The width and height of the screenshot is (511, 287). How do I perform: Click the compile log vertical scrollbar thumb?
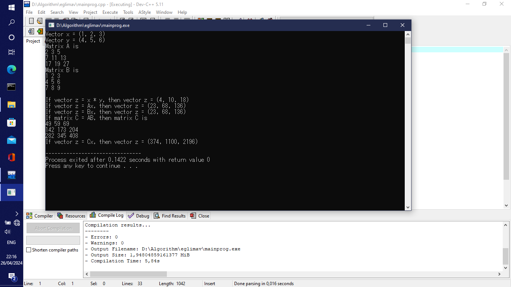tap(506, 256)
